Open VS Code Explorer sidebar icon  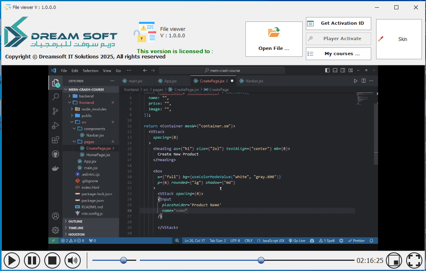point(56,82)
